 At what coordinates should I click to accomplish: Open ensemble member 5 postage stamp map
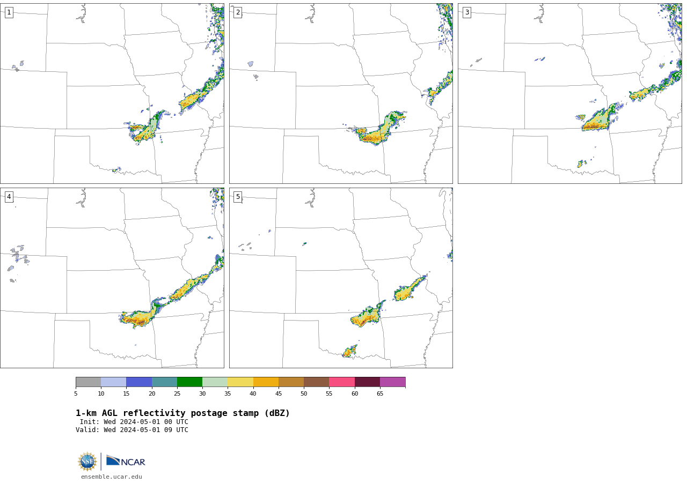click(341, 278)
